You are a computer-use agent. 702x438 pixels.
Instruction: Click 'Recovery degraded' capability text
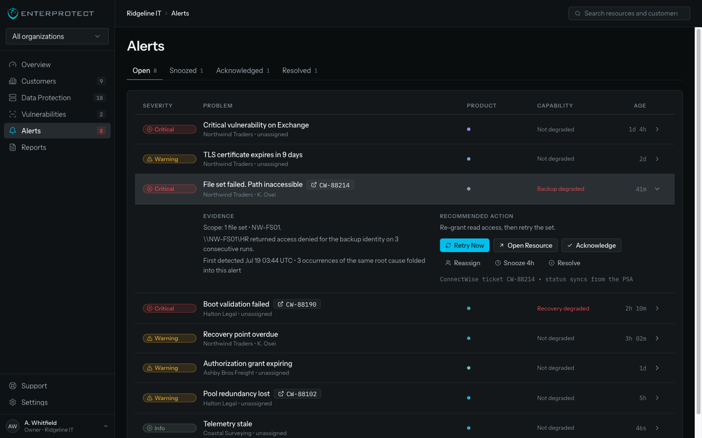pos(563,309)
